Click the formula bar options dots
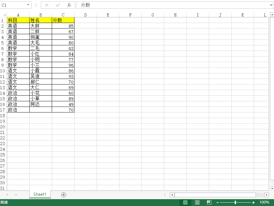The width and height of the screenshot is (274, 206). (x=36, y=5)
